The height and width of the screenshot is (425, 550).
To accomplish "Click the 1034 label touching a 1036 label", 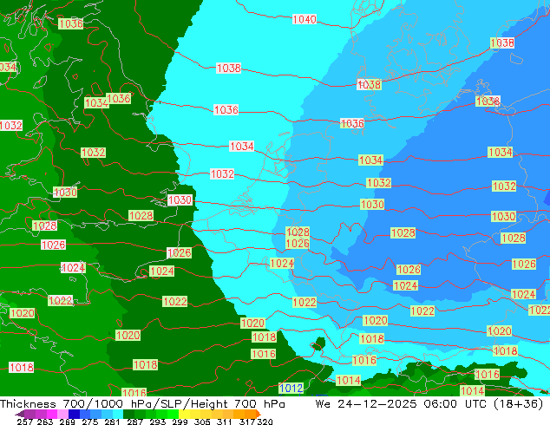I will point(96,102).
